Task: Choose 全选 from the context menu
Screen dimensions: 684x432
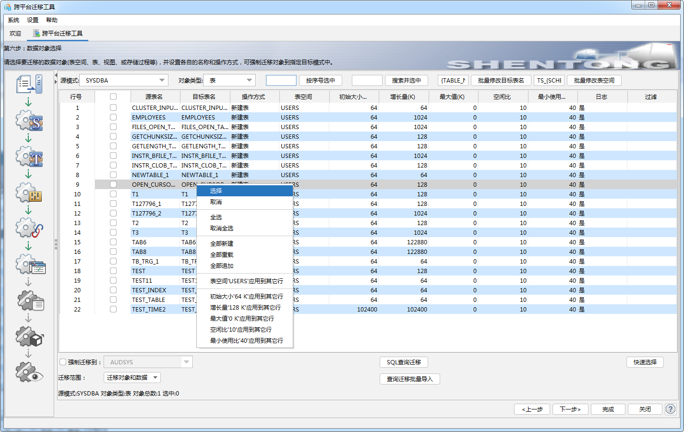Action: click(x=216, y=217)
